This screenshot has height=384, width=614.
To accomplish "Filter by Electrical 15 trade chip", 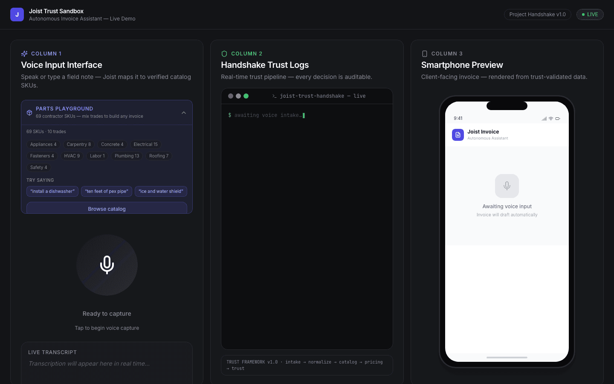I will (x=146, y=144).
